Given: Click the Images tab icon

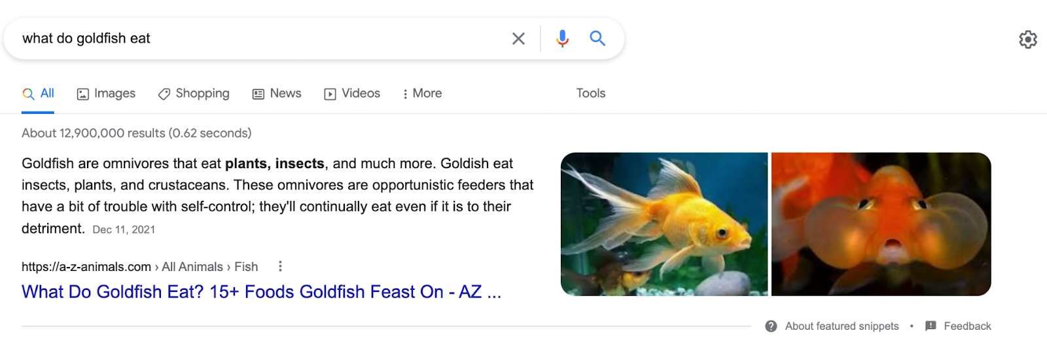Looking at the screenshot, I should click(83, 94).
